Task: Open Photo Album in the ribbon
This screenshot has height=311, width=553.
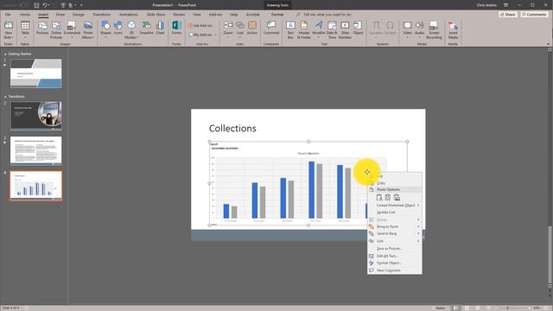Action: coord(88,30)
